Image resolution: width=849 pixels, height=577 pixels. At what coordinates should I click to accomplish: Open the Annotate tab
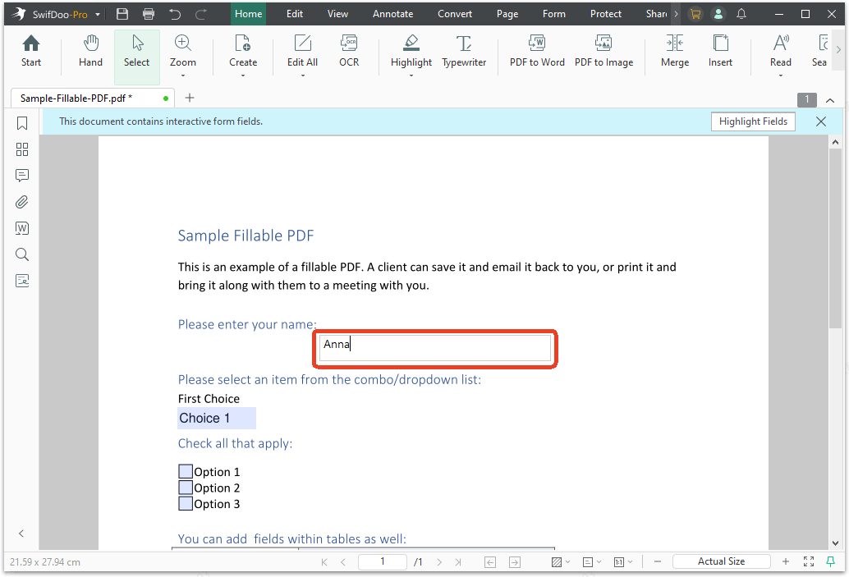(x=392, y=14)
